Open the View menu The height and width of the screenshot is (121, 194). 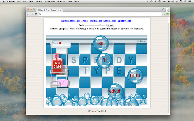31,2
